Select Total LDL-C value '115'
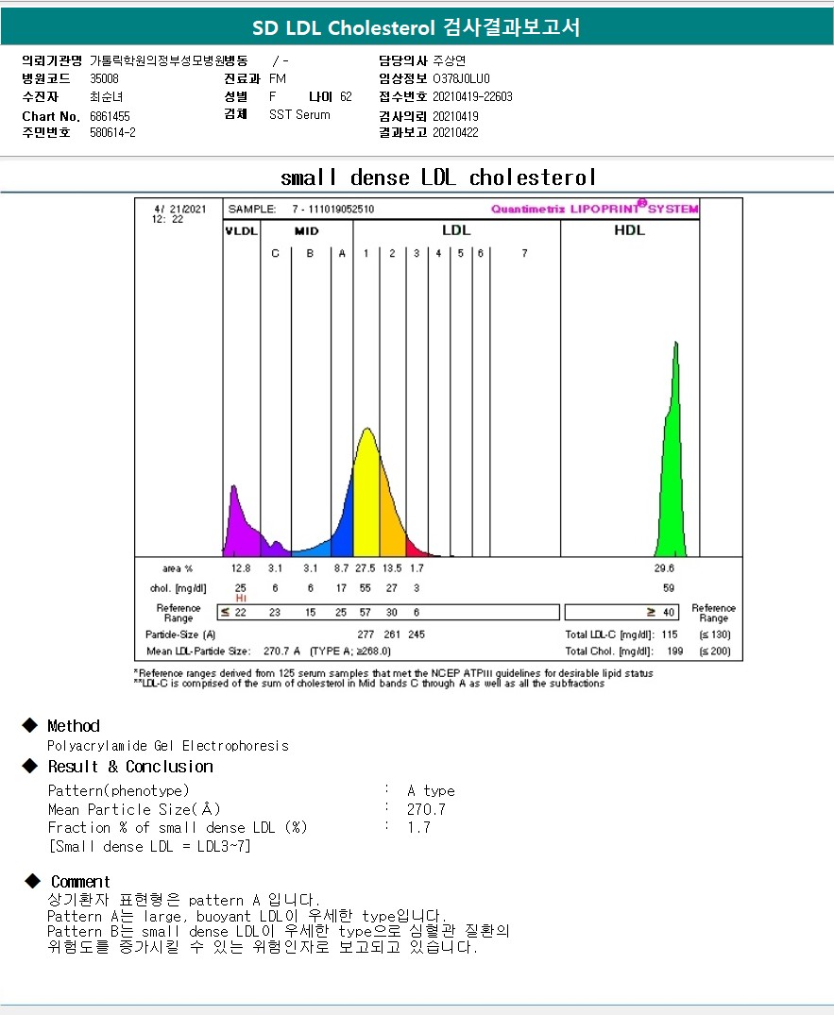 [670, 635]
